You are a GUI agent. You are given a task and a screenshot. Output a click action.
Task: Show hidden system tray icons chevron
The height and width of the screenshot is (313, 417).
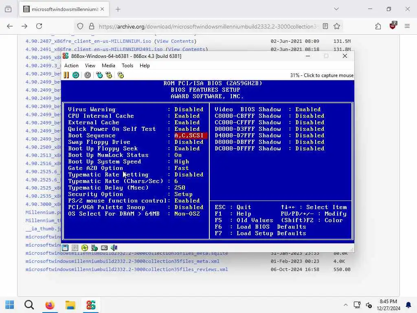[345, 305]
